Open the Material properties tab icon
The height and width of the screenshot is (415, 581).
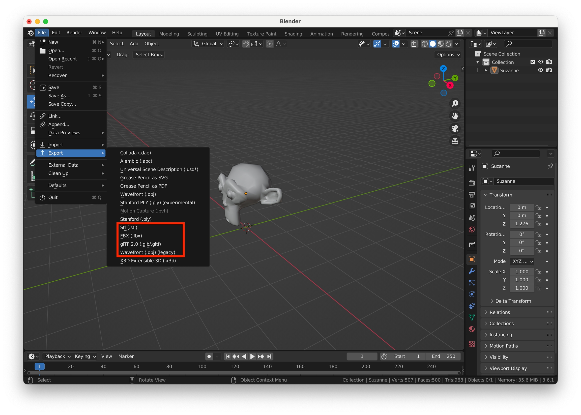click(x=472, y=329)
